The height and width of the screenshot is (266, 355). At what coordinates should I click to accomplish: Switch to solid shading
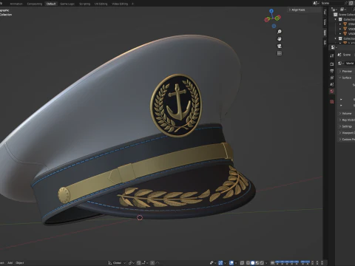(252, 262)
